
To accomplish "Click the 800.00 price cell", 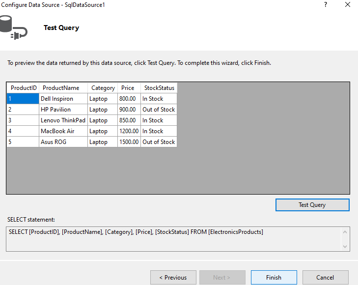I will [129, 99].
